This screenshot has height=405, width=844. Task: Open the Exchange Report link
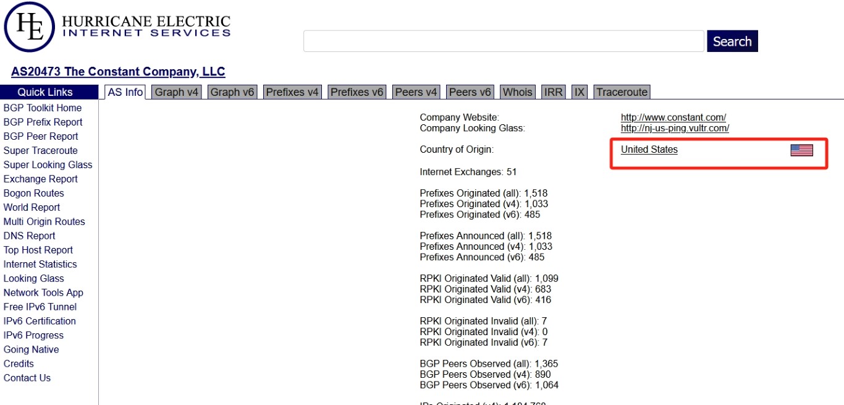(x=41, y=179)
